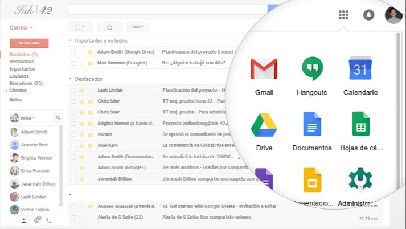The width and height of the screenshot is (406, 229).
Task: Open the Borradores (25) folder
Action: (x=26, y=83)
